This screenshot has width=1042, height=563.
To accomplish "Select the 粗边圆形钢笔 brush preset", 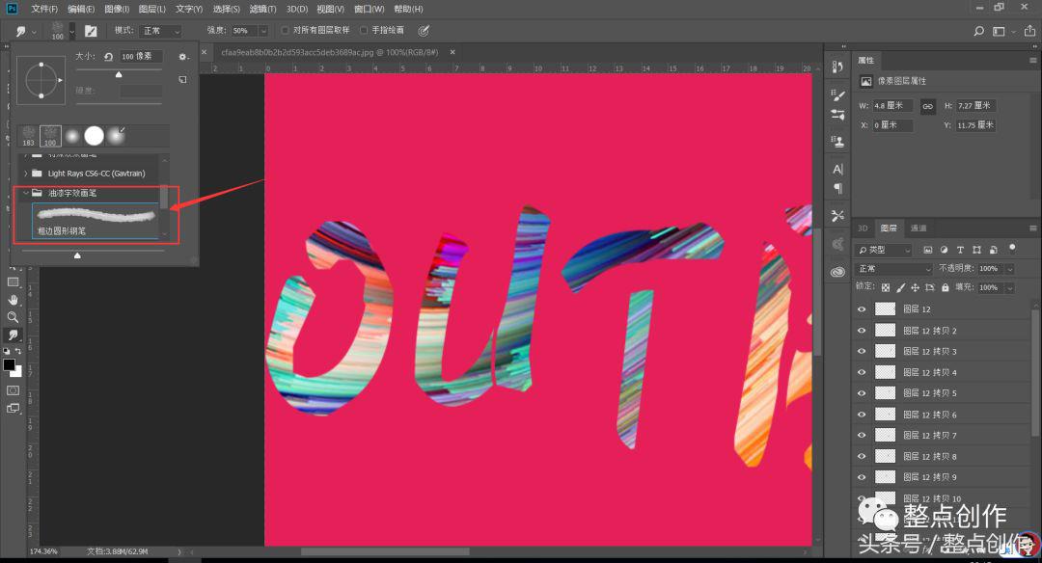I will 96,221.
